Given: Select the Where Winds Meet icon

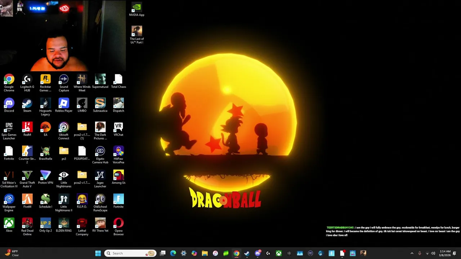Looking at the screenshot, I should click(82, 83).
